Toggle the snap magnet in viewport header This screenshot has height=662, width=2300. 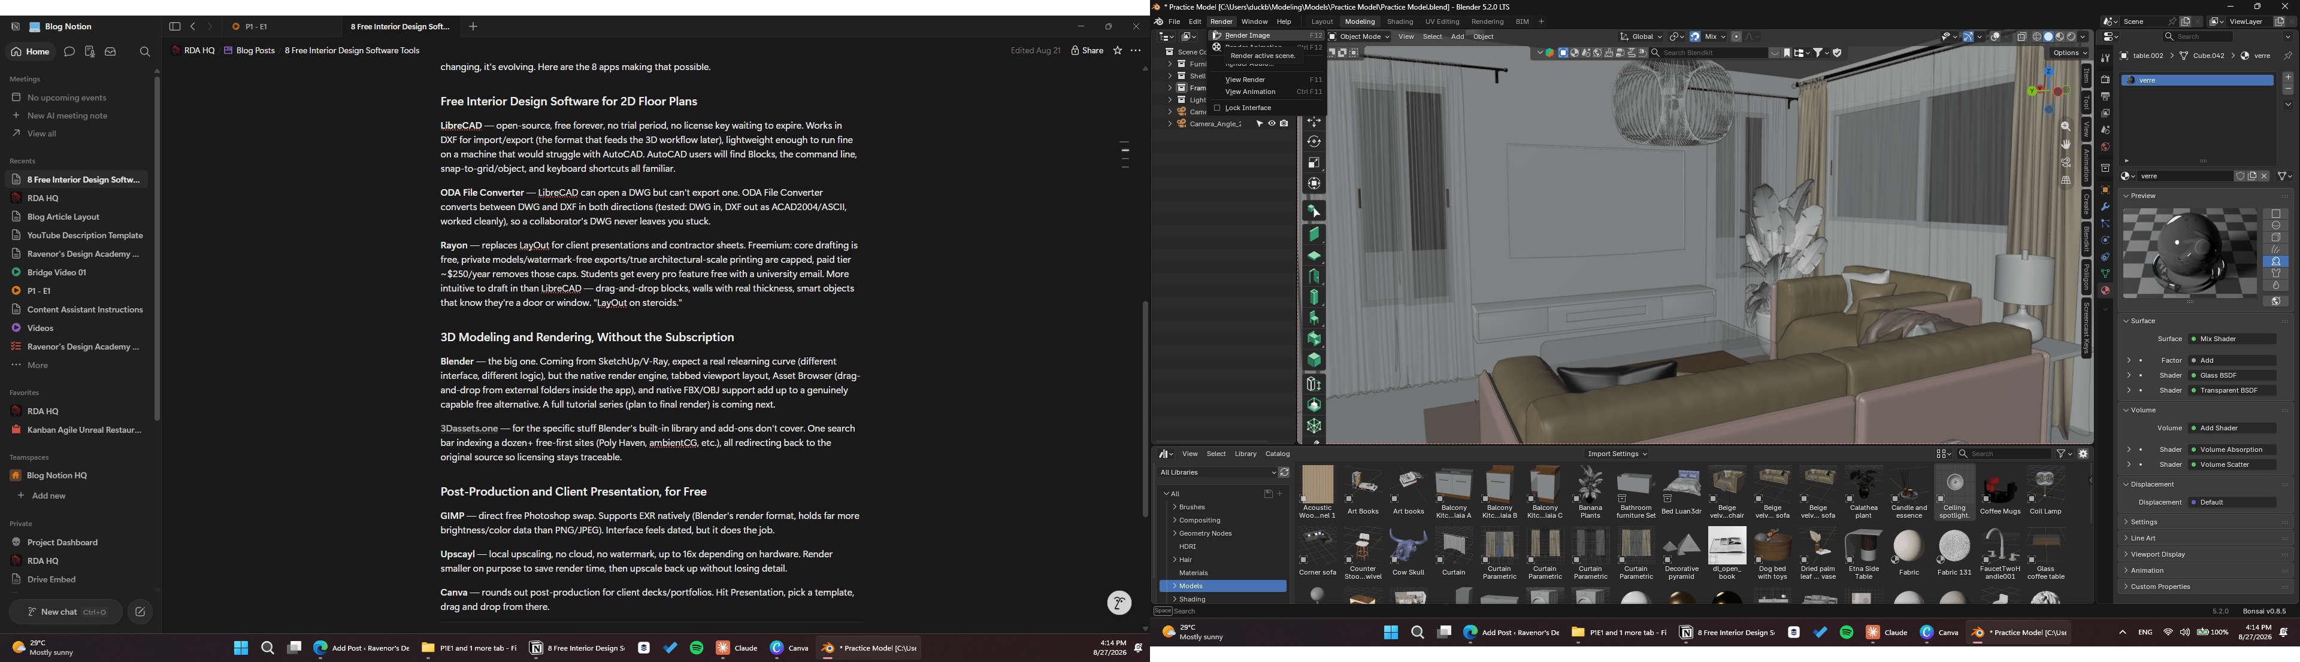click(1696, 38)
